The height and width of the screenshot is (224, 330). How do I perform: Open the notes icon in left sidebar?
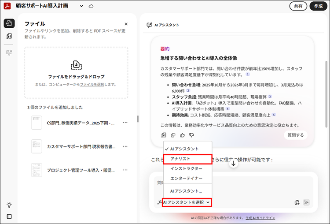point(9,36)
